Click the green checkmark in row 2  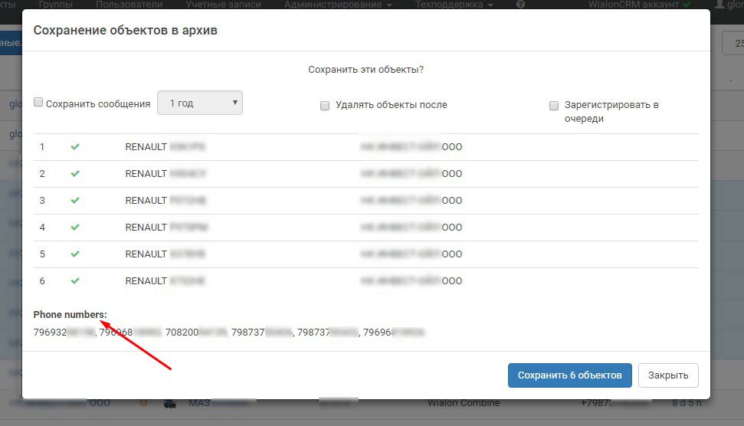tap(75, 173)
